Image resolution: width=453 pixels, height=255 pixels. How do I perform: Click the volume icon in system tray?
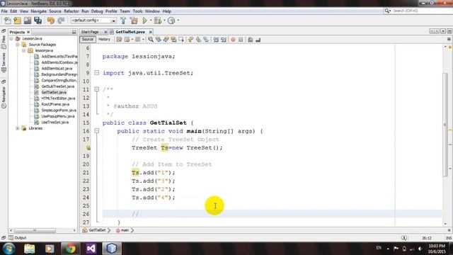pos(420,249)
